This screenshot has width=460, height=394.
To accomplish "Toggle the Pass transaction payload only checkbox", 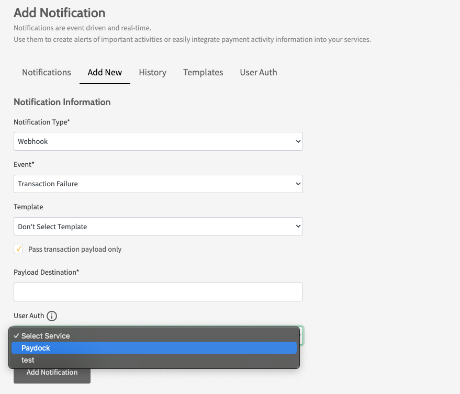I will pyautogui.click(x=18, y=249).
